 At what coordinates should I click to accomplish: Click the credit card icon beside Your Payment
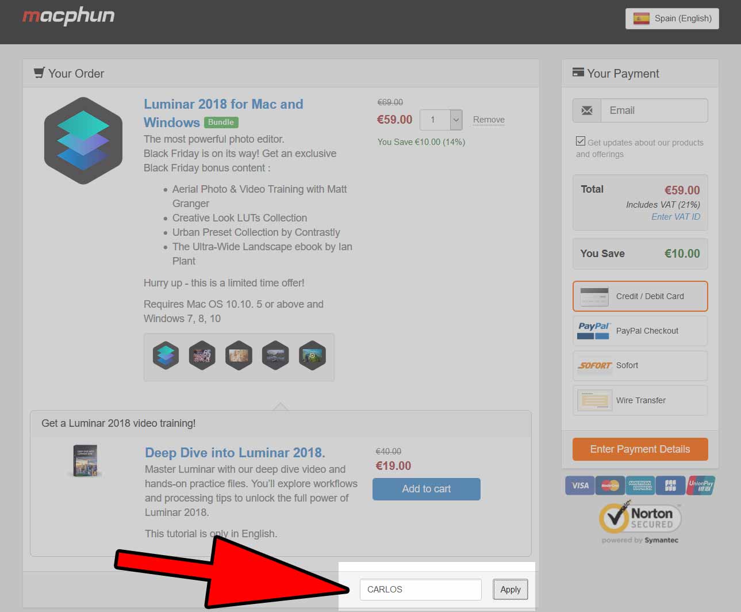click(x=578, y=72)
